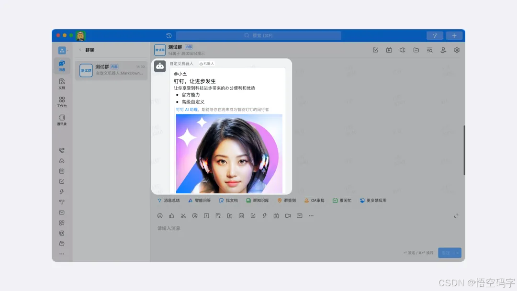Screen dimensions: 517x291
Task: Open the organization switcher dropdown in sidebar
Action: (63, 50)
